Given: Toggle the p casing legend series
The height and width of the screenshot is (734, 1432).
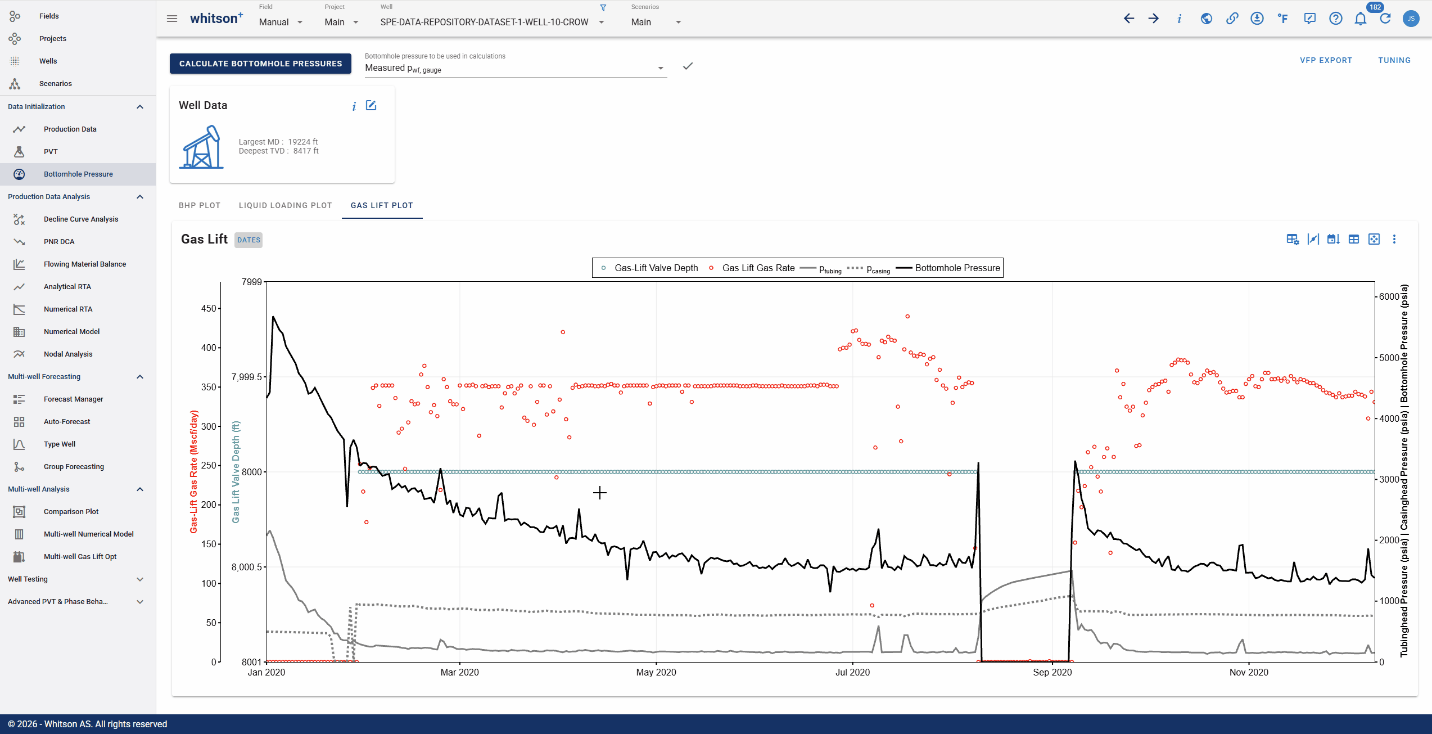Looking at the screenshot, I should point(869,269).
